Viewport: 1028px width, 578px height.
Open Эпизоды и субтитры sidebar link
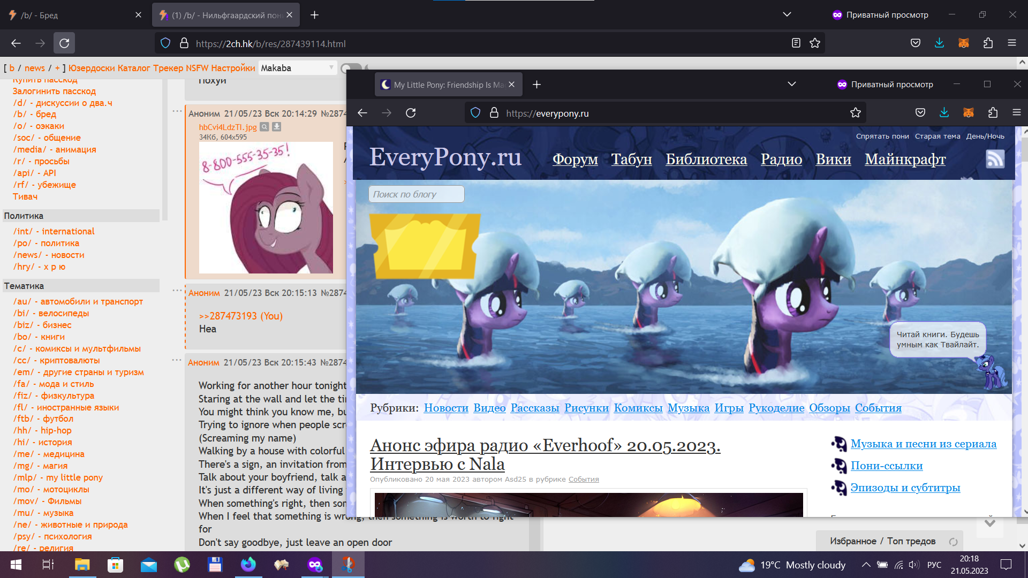(x=905, y=488)
